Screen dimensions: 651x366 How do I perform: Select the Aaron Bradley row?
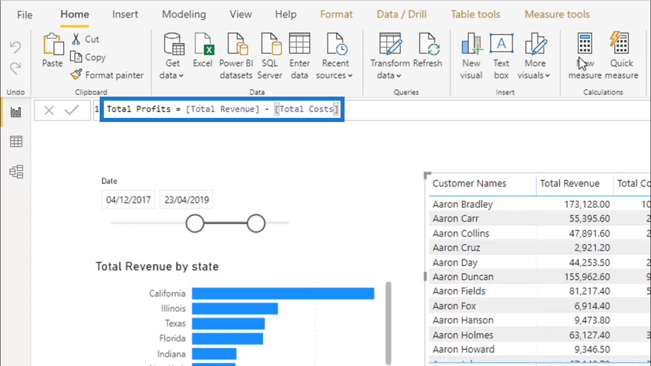pyautogui.click(x=540, y=204)
